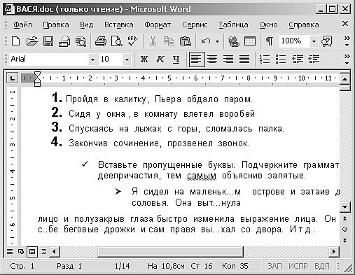Click the vertical scrollbar down arrow

click(344, 206)
